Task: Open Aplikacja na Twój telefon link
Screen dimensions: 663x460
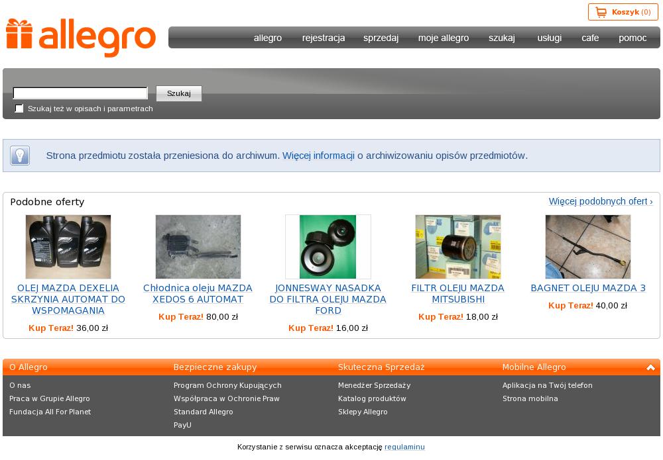Action: click(x=548, y=385)
